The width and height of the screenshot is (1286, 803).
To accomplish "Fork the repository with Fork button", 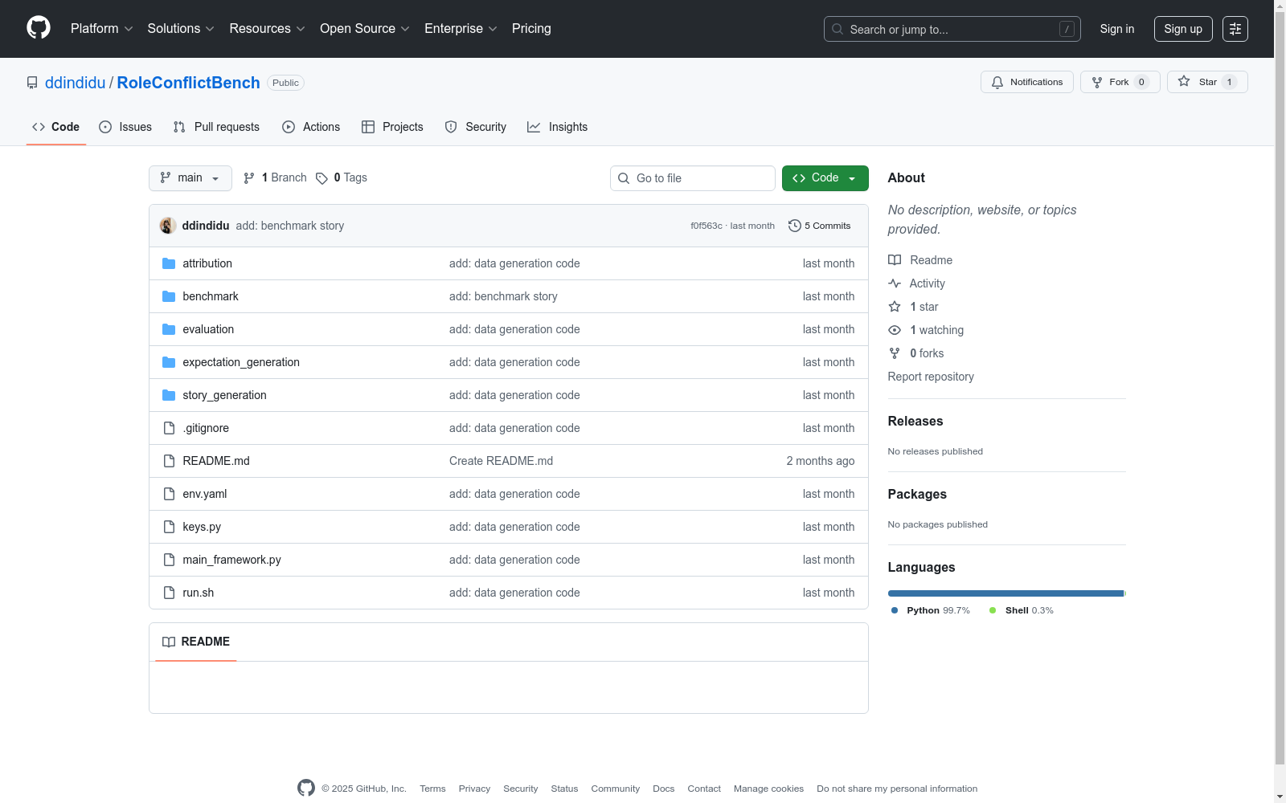I will [x=1120, y=82].
